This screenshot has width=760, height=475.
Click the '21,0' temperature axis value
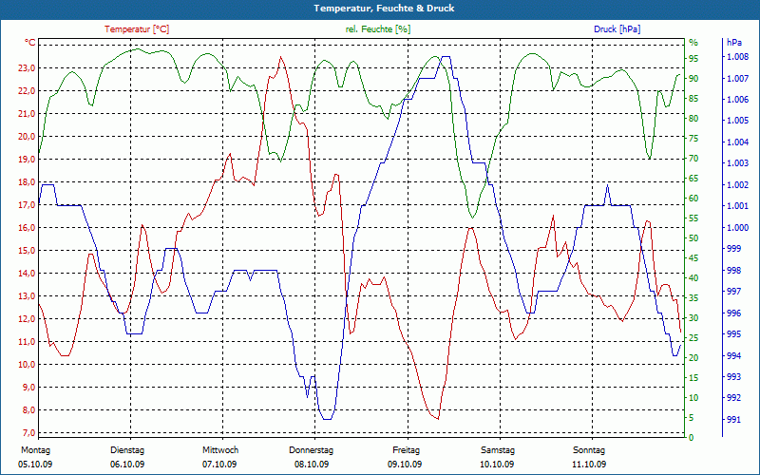pos(27,114)
